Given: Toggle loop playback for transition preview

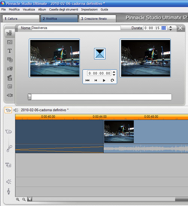Looking at the screenshot, I should point(112,80).
